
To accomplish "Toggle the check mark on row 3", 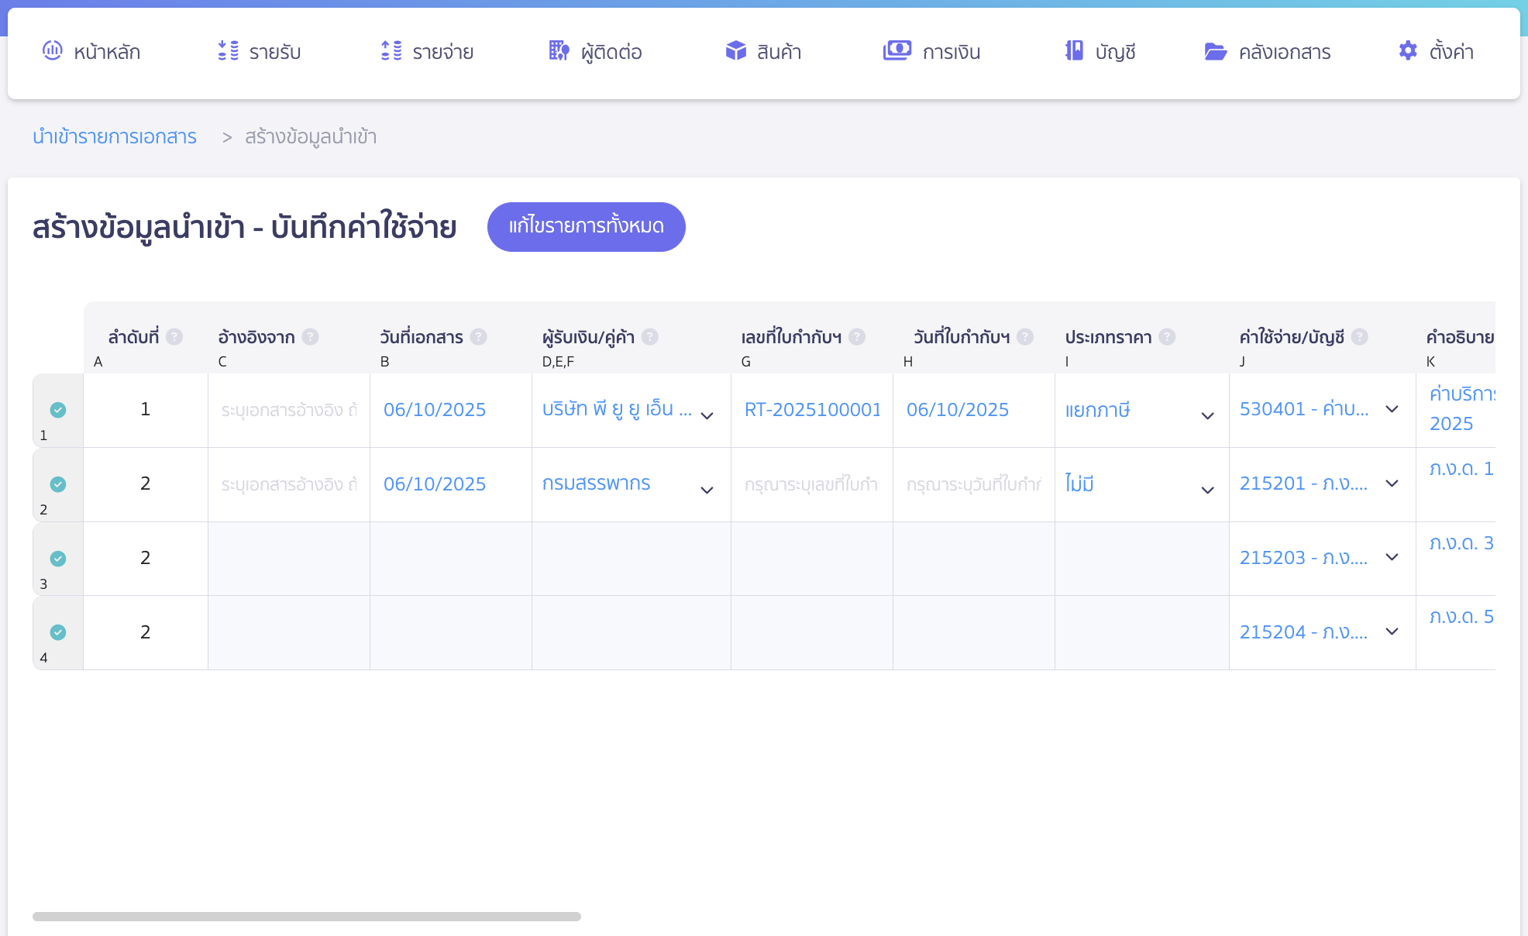I will [58, 559].
